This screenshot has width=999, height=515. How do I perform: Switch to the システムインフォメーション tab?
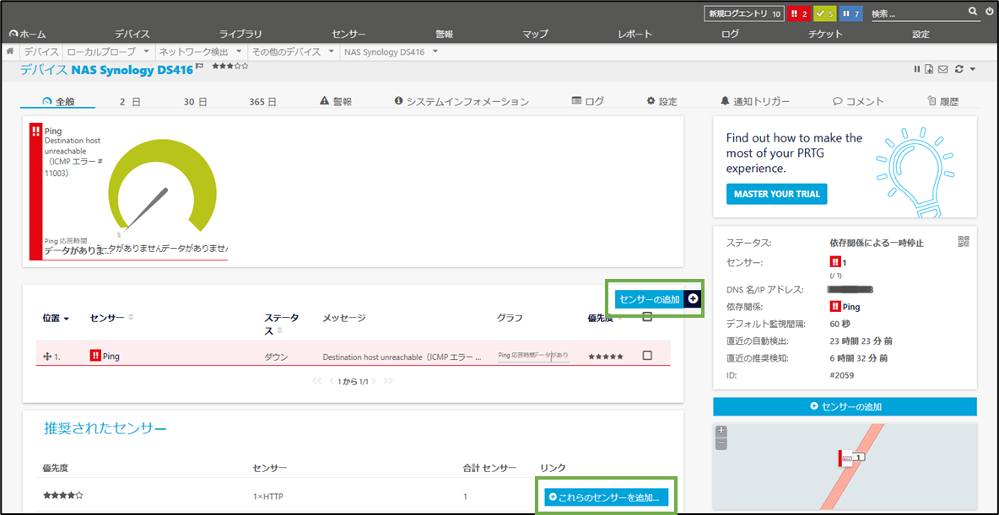[462, 101]
